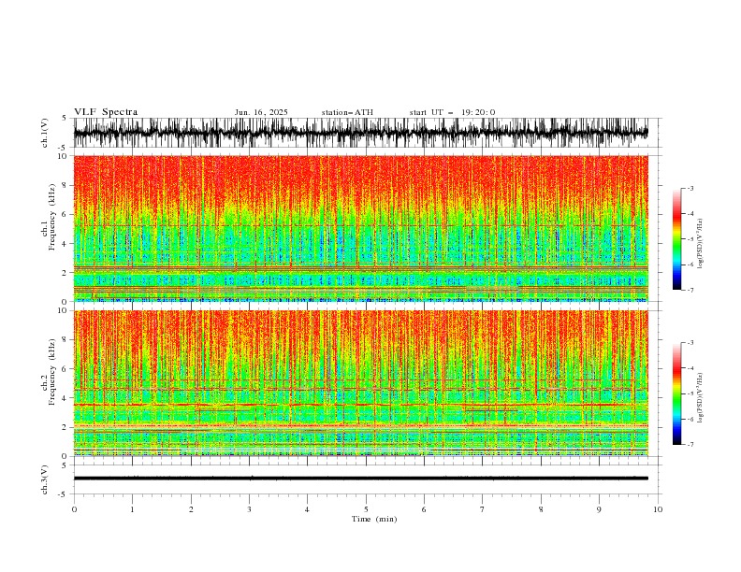
Task: Click the upper PSD color scale bar
Action: [676, 238]
